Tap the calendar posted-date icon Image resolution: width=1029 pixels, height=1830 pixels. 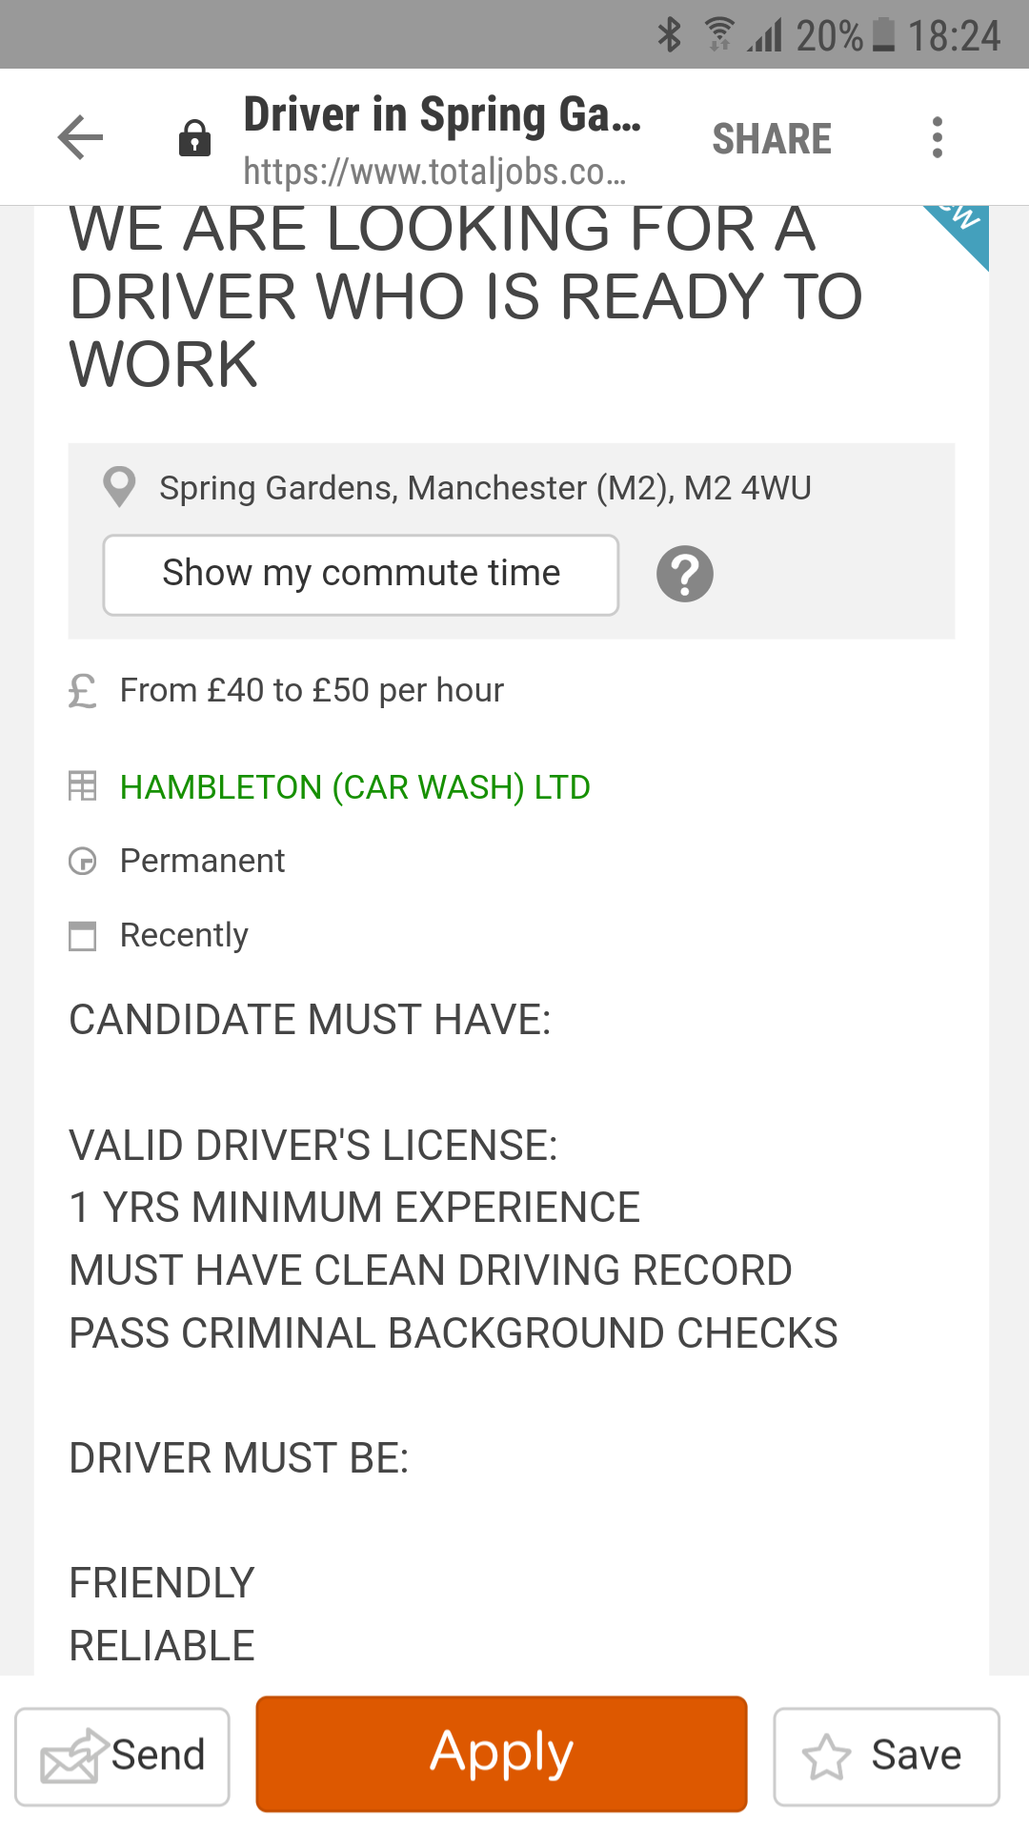(83, 936)
